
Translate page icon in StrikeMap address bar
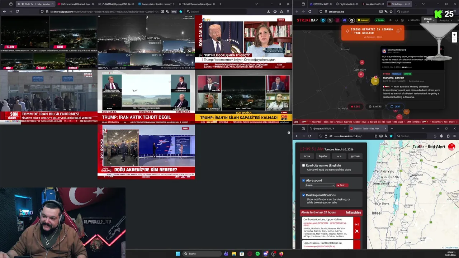click(385, 11)
